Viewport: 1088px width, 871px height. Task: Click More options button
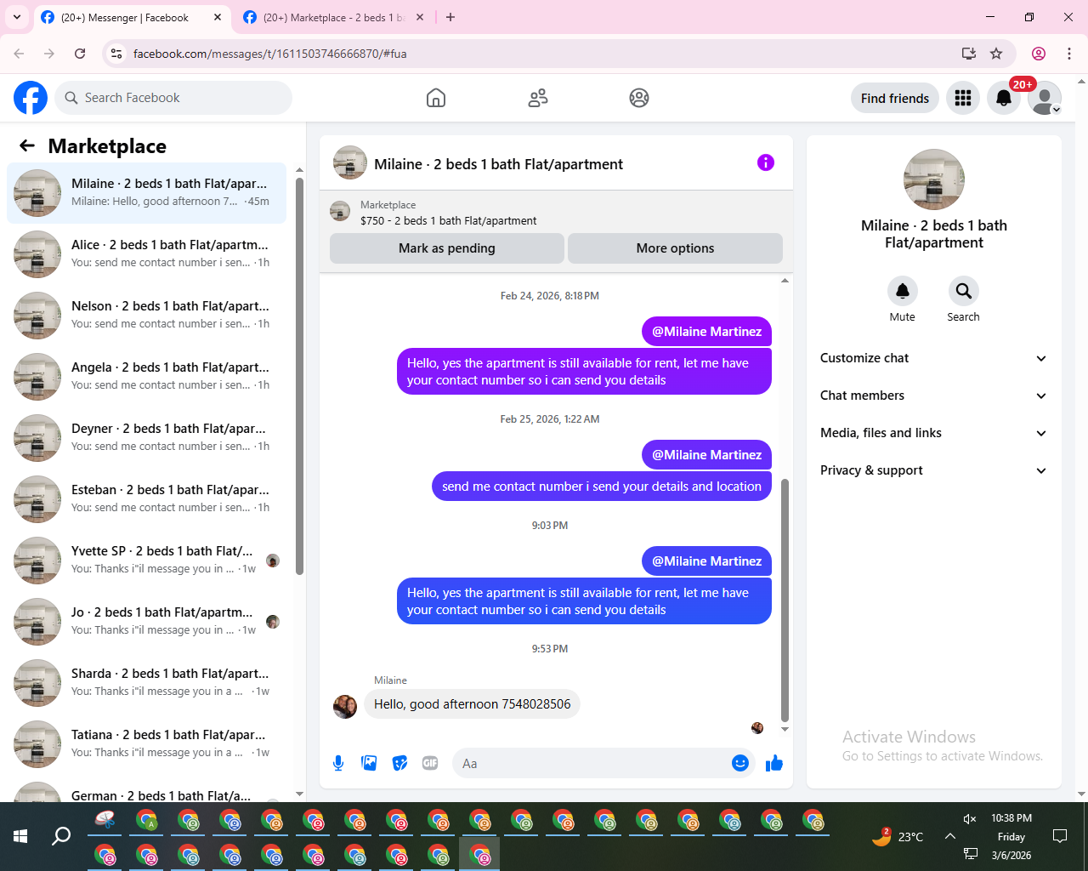pos(675,248)
